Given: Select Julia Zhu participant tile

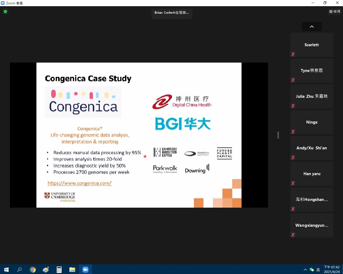Looking at the screenshot, I should tap(312, 96).
